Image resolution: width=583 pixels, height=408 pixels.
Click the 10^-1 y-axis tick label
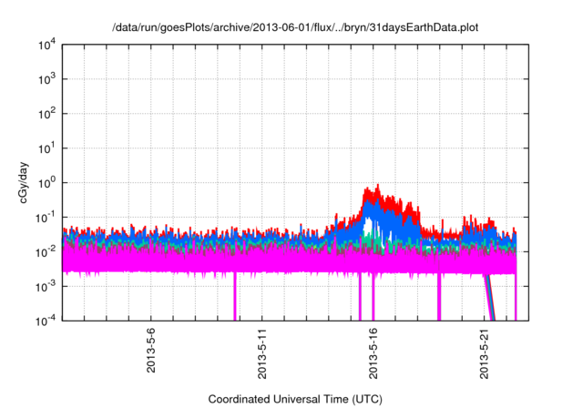(x=46, y=218)
